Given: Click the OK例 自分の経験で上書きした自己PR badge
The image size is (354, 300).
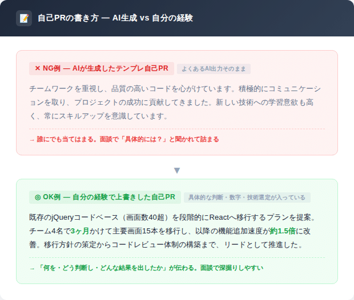Looking at the screenshot, I should tap(104, 197).
